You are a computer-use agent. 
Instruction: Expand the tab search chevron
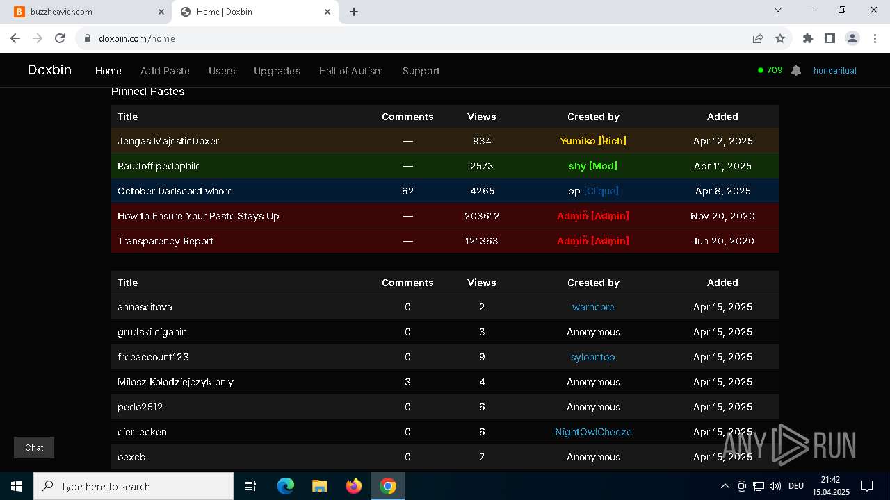778,10
